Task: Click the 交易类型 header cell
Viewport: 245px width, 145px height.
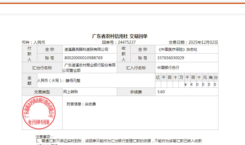Action: pyautogui.click(x=42, y=92)
